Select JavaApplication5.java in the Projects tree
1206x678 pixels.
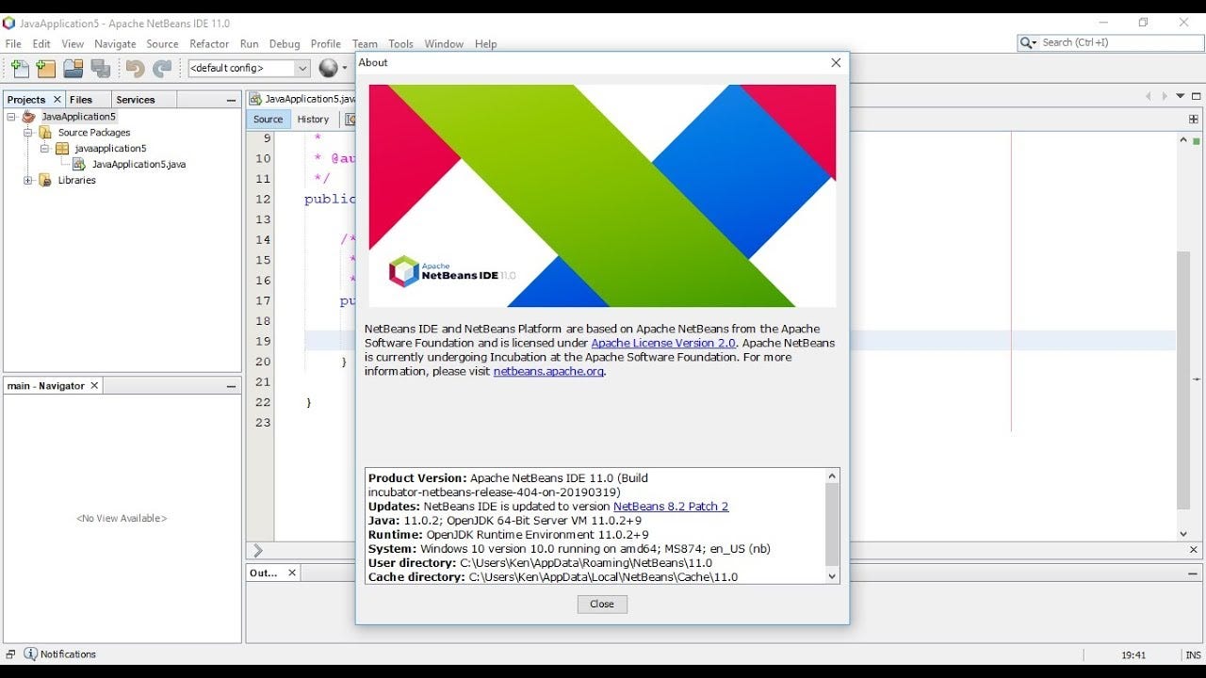[139, 165]
